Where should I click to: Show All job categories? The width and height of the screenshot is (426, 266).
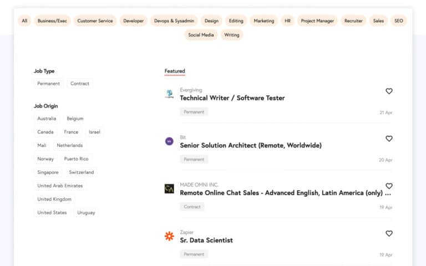pos(24,21)
